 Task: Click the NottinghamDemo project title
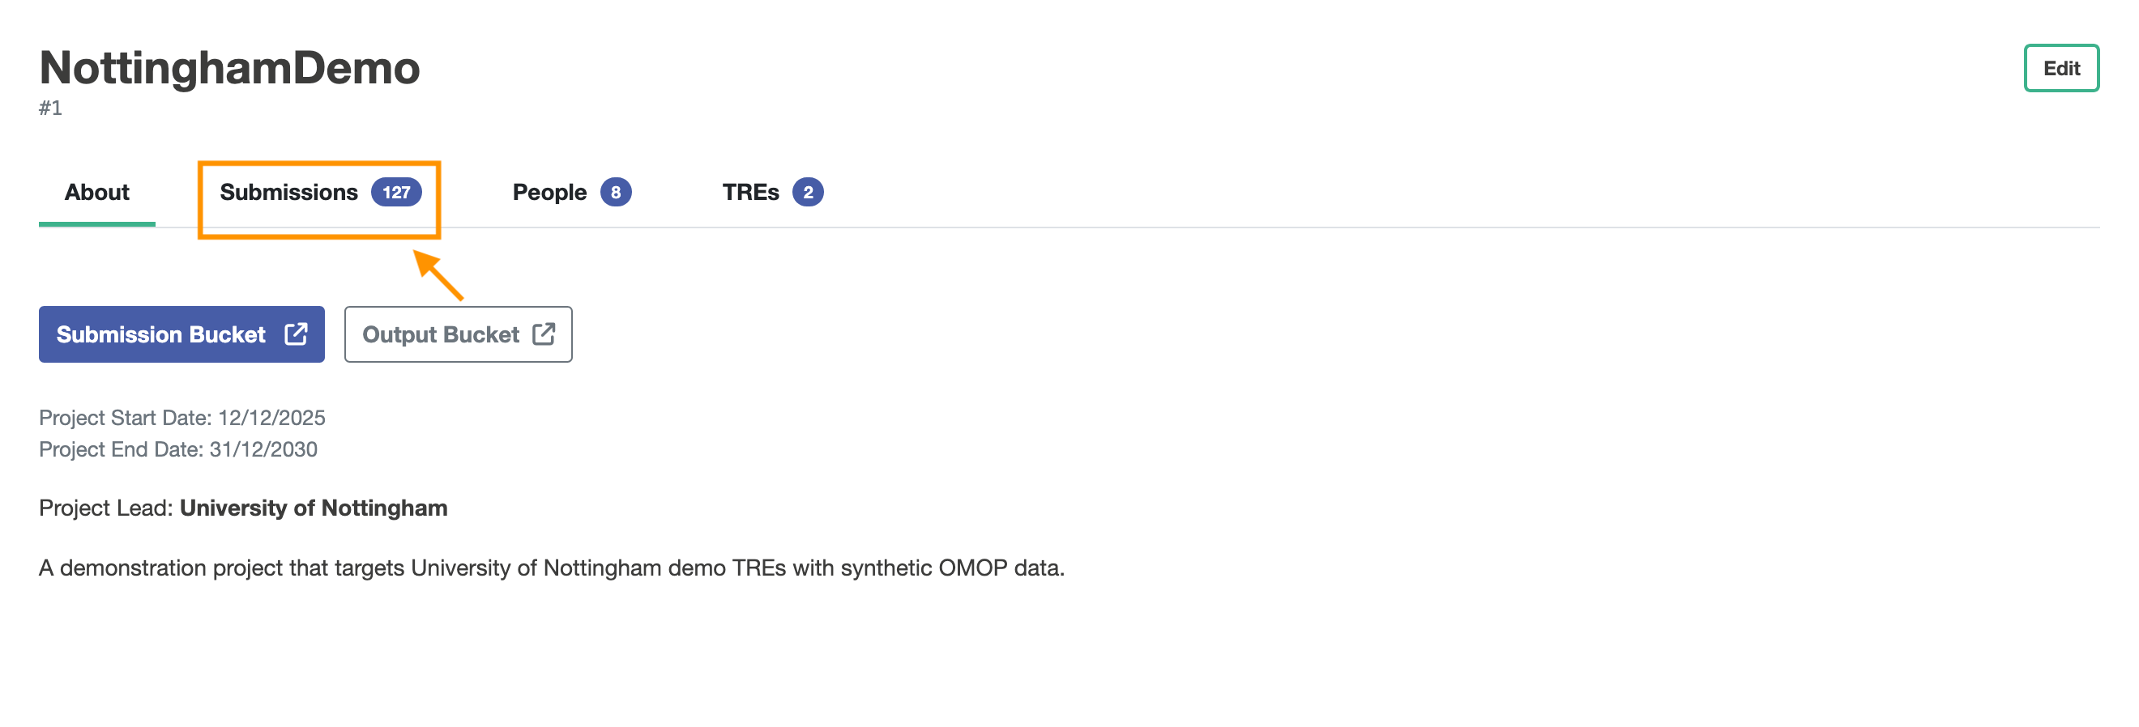click(230, 69)
